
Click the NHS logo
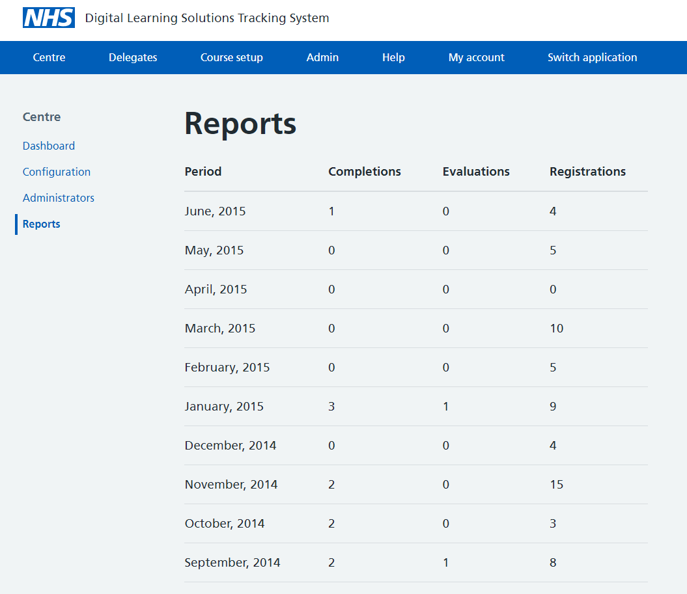(49, 18)
